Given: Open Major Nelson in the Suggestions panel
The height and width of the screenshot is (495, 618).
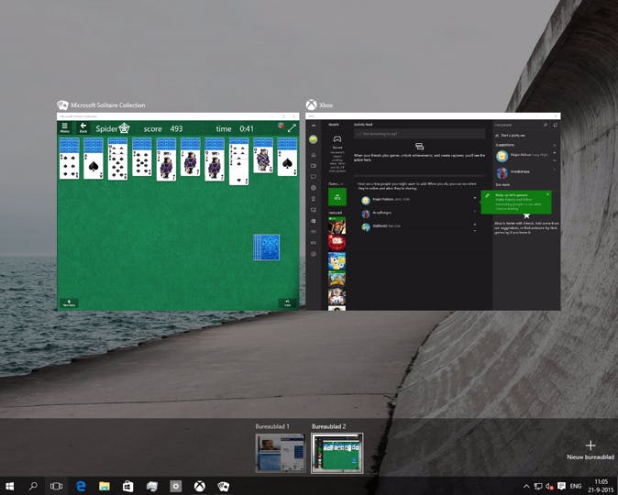Looking at the screenshot, I should [523, 156].
